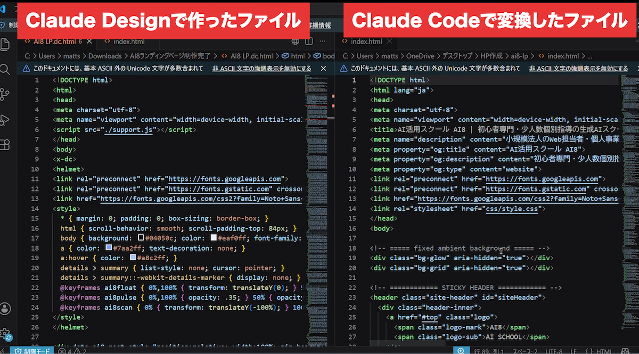Click warning triangle icon in right editor banner
Screen dimensions: 639x354
click(345, 68)
